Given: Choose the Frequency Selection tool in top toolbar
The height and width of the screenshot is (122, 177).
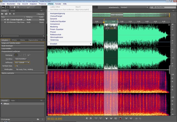Looking at the screenshot, I should [22, 7].
